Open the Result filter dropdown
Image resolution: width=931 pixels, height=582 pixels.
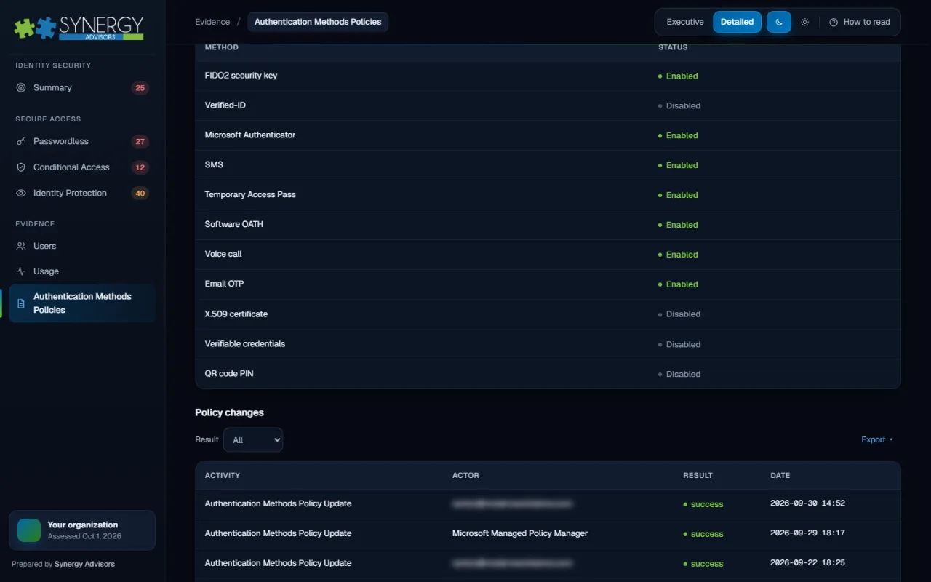(253, 440)
